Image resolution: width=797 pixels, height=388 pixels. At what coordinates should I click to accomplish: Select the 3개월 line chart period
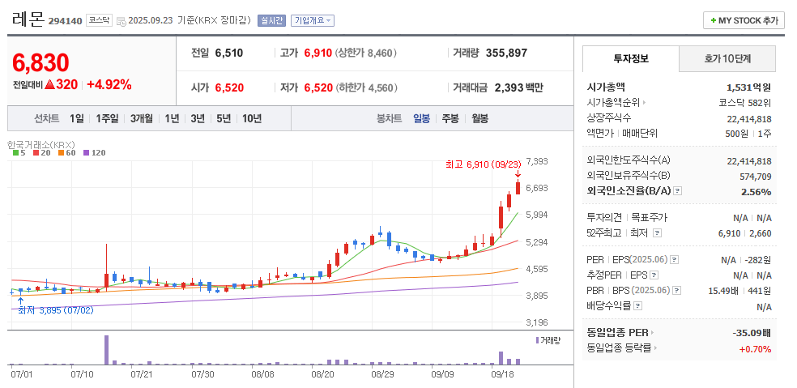pyautogui.click(x=141, y=118)
